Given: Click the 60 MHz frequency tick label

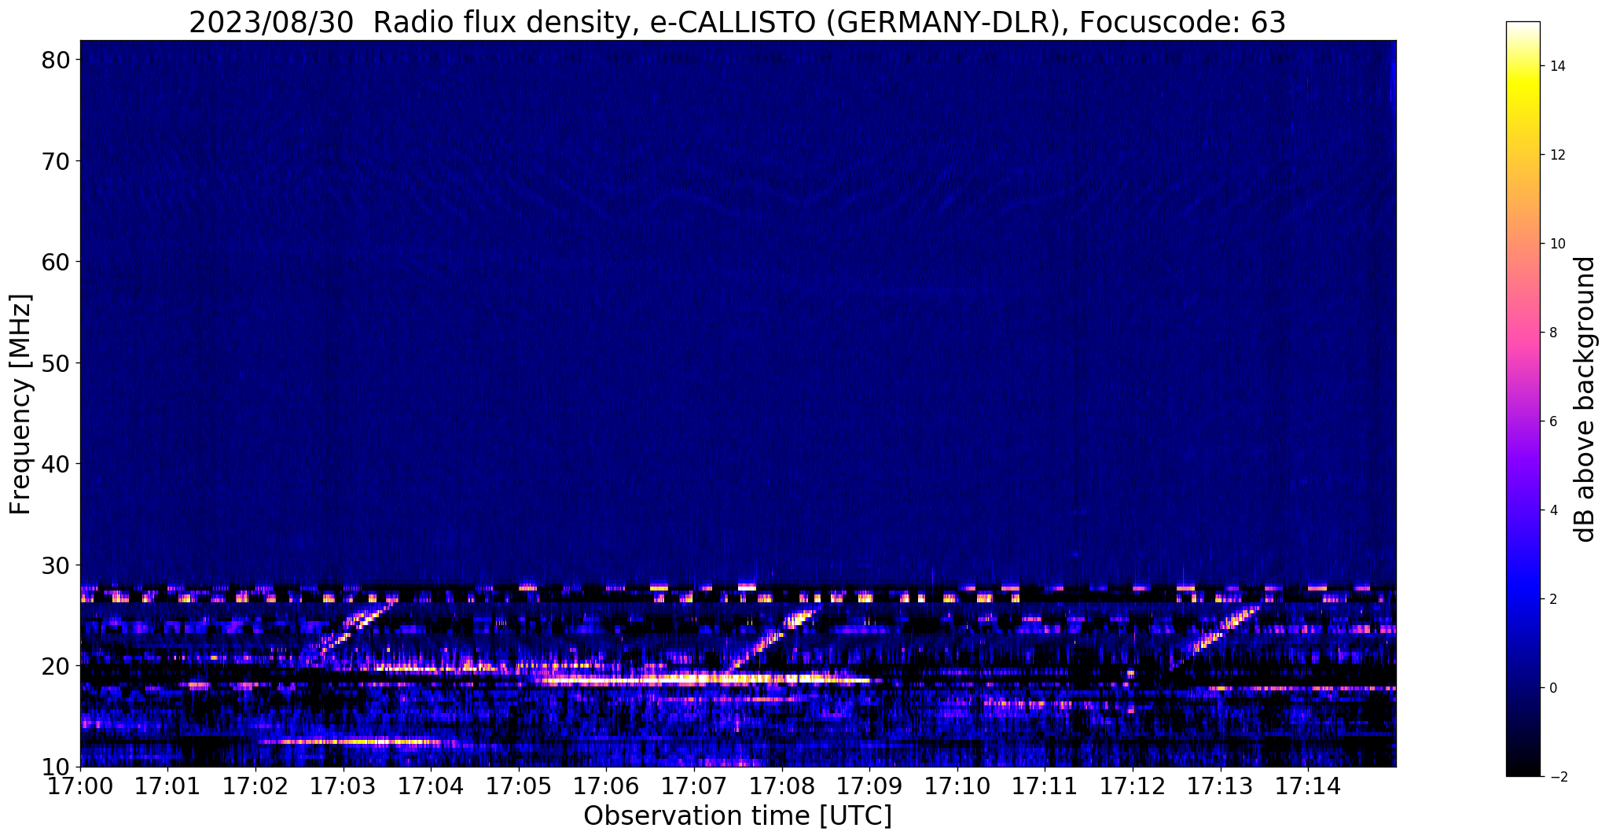Looking at the screenshot, I should click(x=57, y=262).
